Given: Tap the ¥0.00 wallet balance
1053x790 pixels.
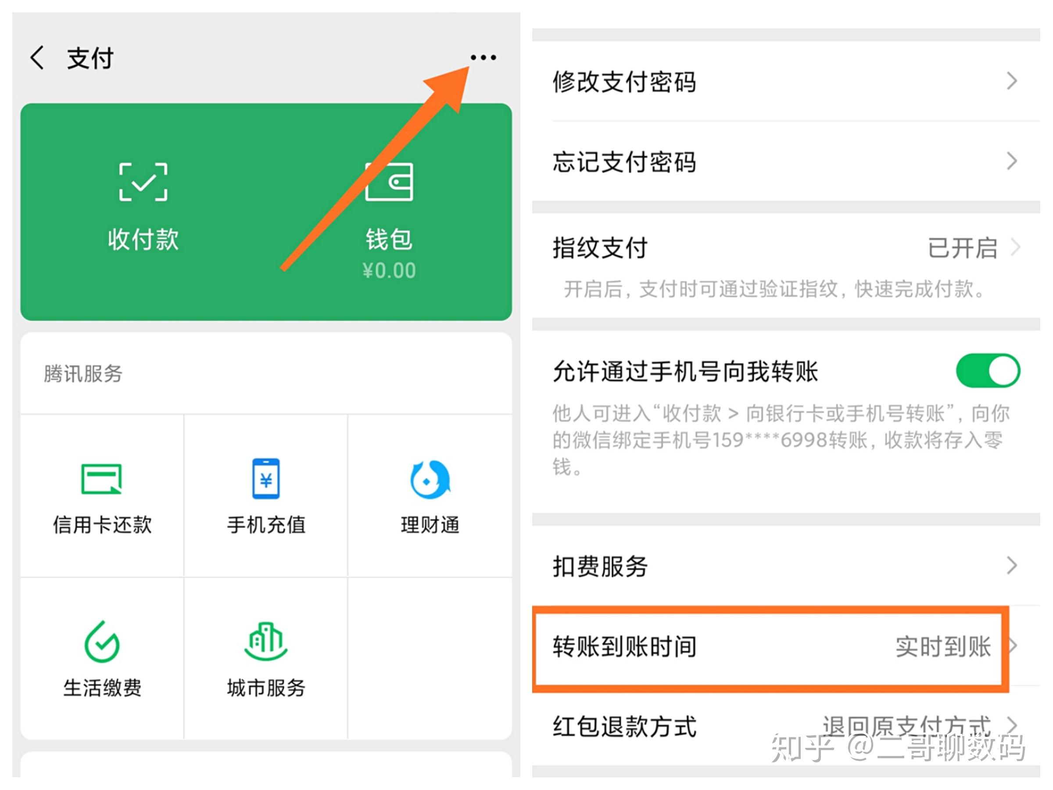Looking at the screenshot, I should (389, 271).
